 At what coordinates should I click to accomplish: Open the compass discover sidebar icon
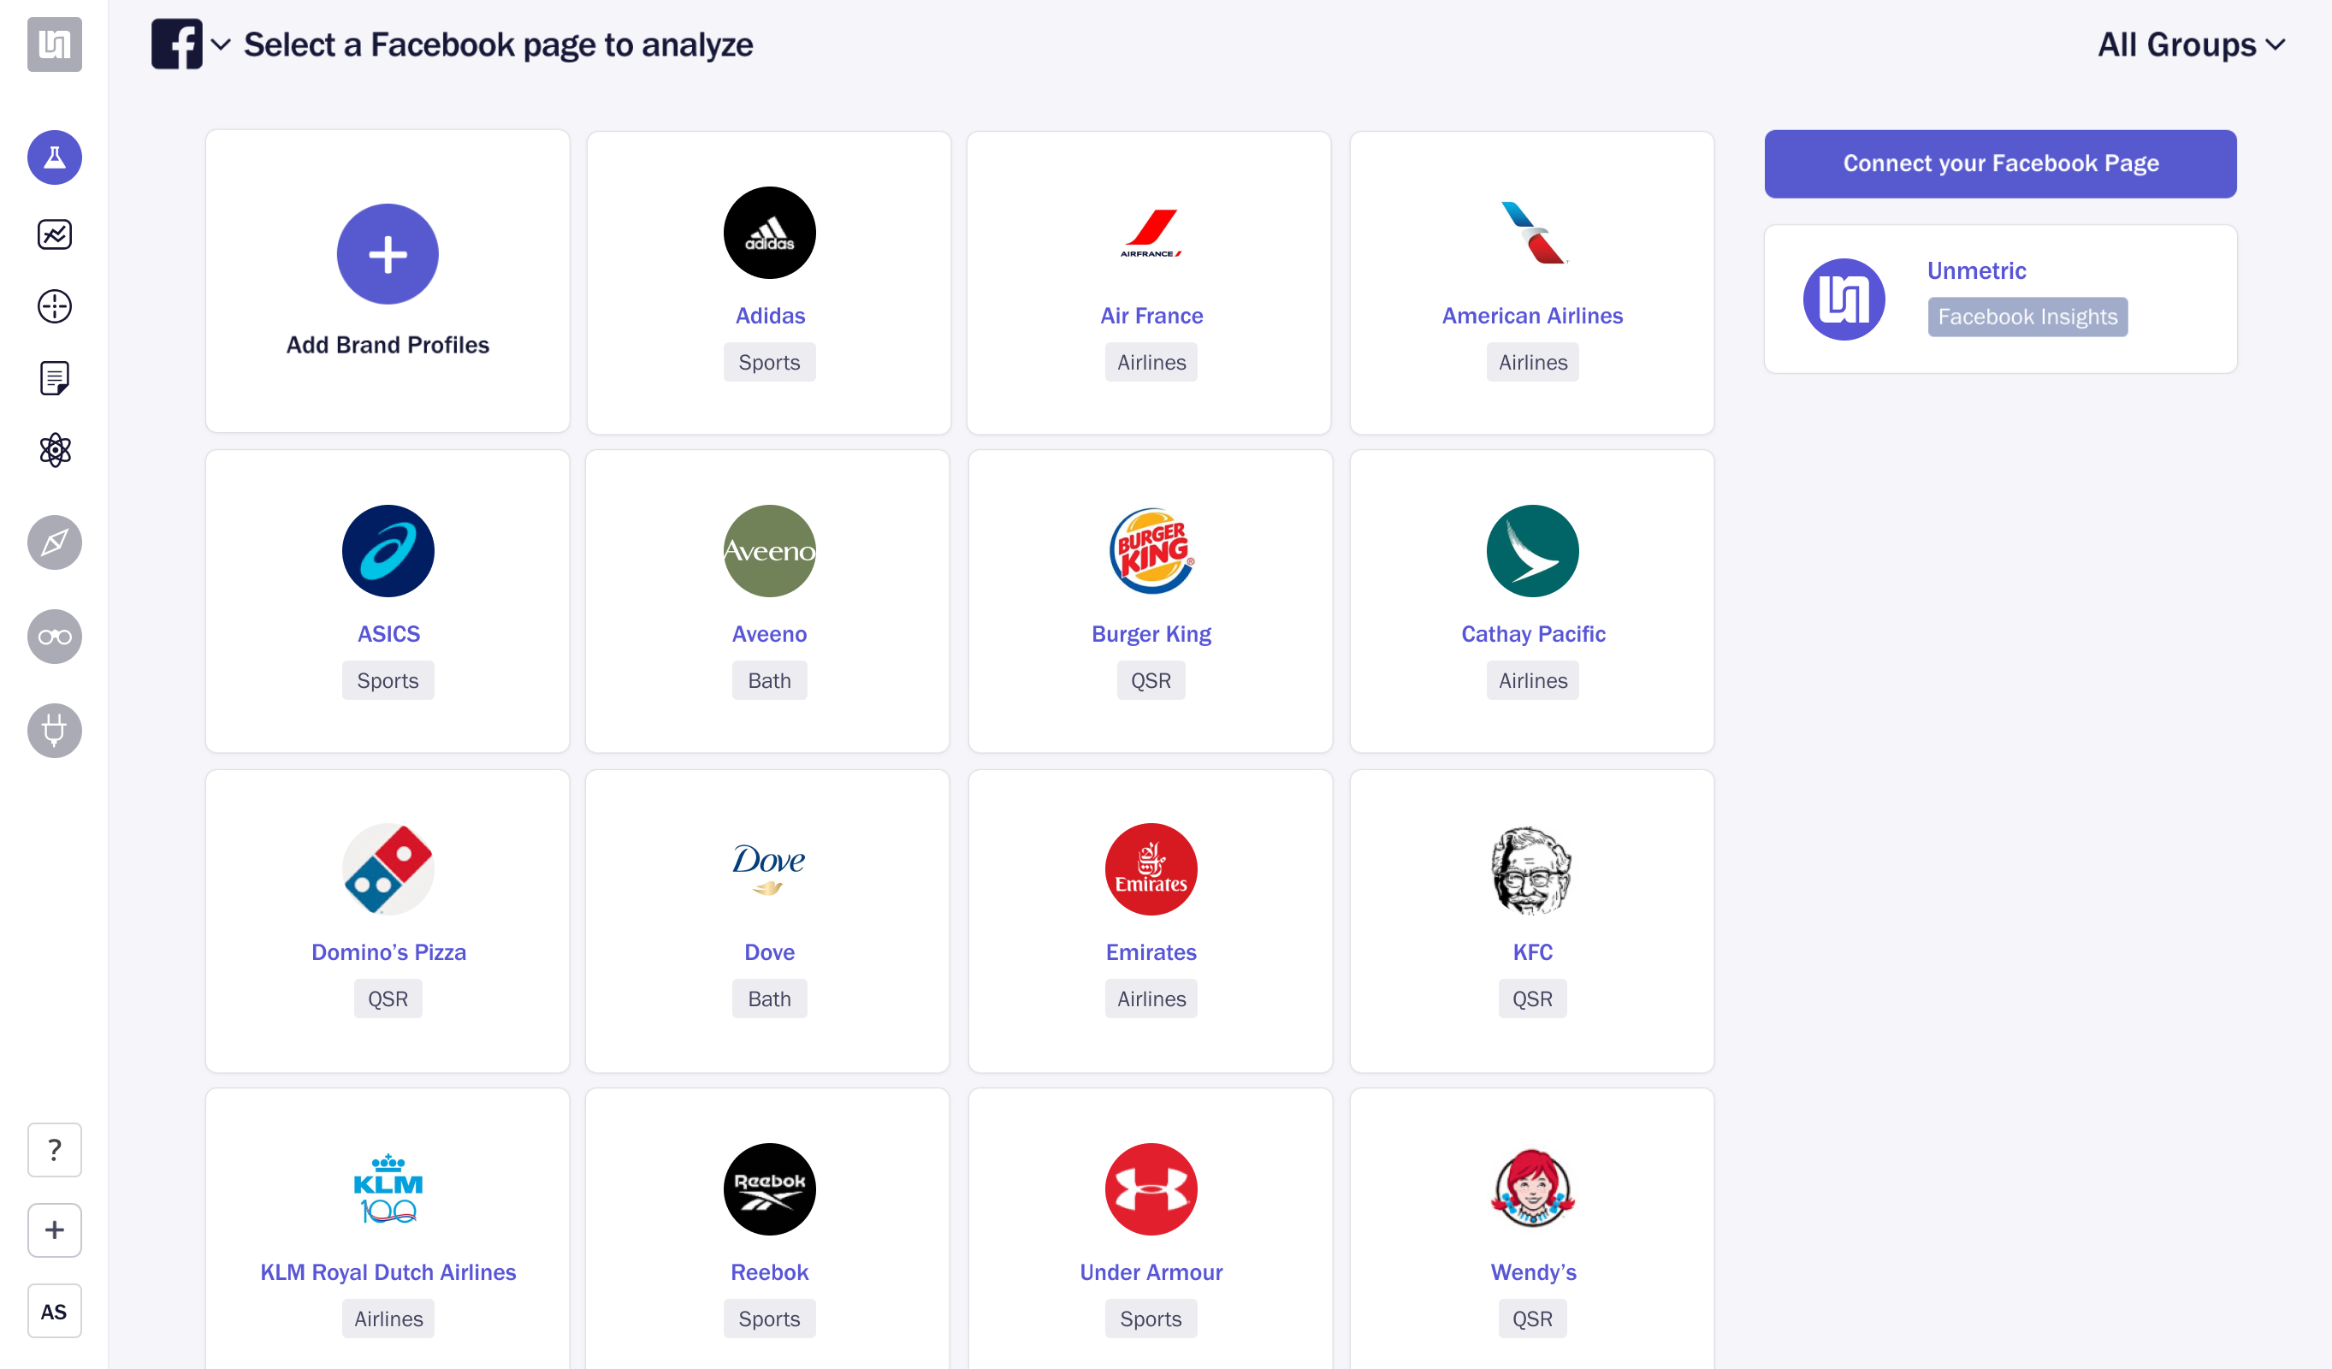point(55,542)
